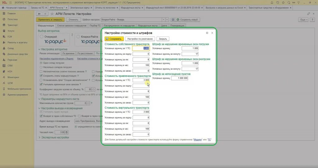
Task: Open Мониторинг section in sidebar
Action: (13, 77)
